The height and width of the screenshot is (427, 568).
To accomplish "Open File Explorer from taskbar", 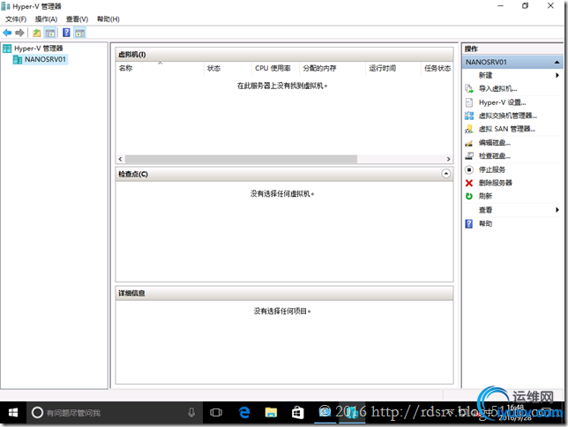I will (x=271, y=413).
